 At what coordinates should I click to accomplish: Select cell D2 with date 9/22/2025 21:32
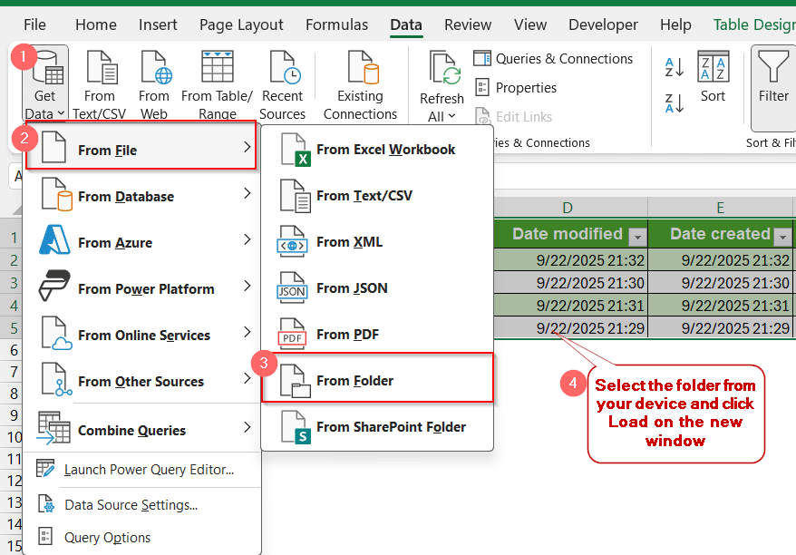click(x=570, y=258)
